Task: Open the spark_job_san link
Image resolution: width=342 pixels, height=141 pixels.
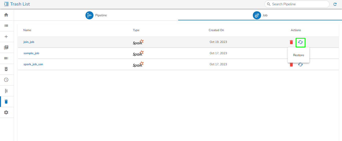Action: (x=33, y=64)
